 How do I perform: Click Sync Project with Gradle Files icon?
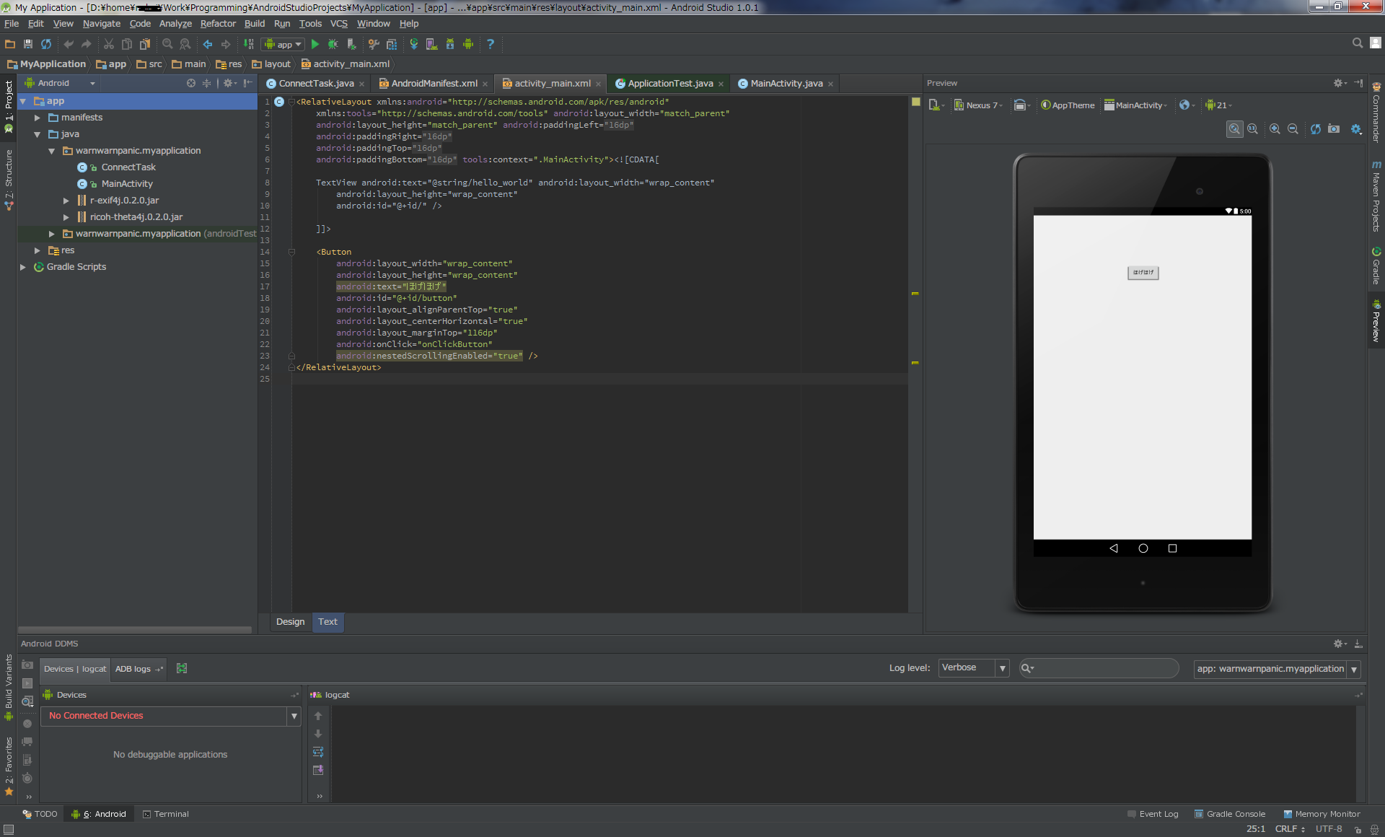tap(414, 44)
